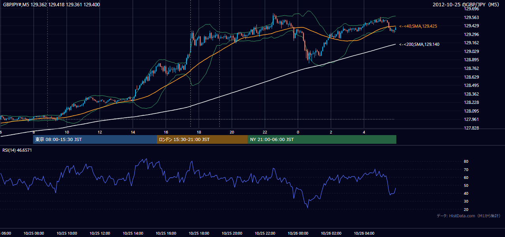
Task: Click price axis value 129.296
Action: click(x=471, y=34)
